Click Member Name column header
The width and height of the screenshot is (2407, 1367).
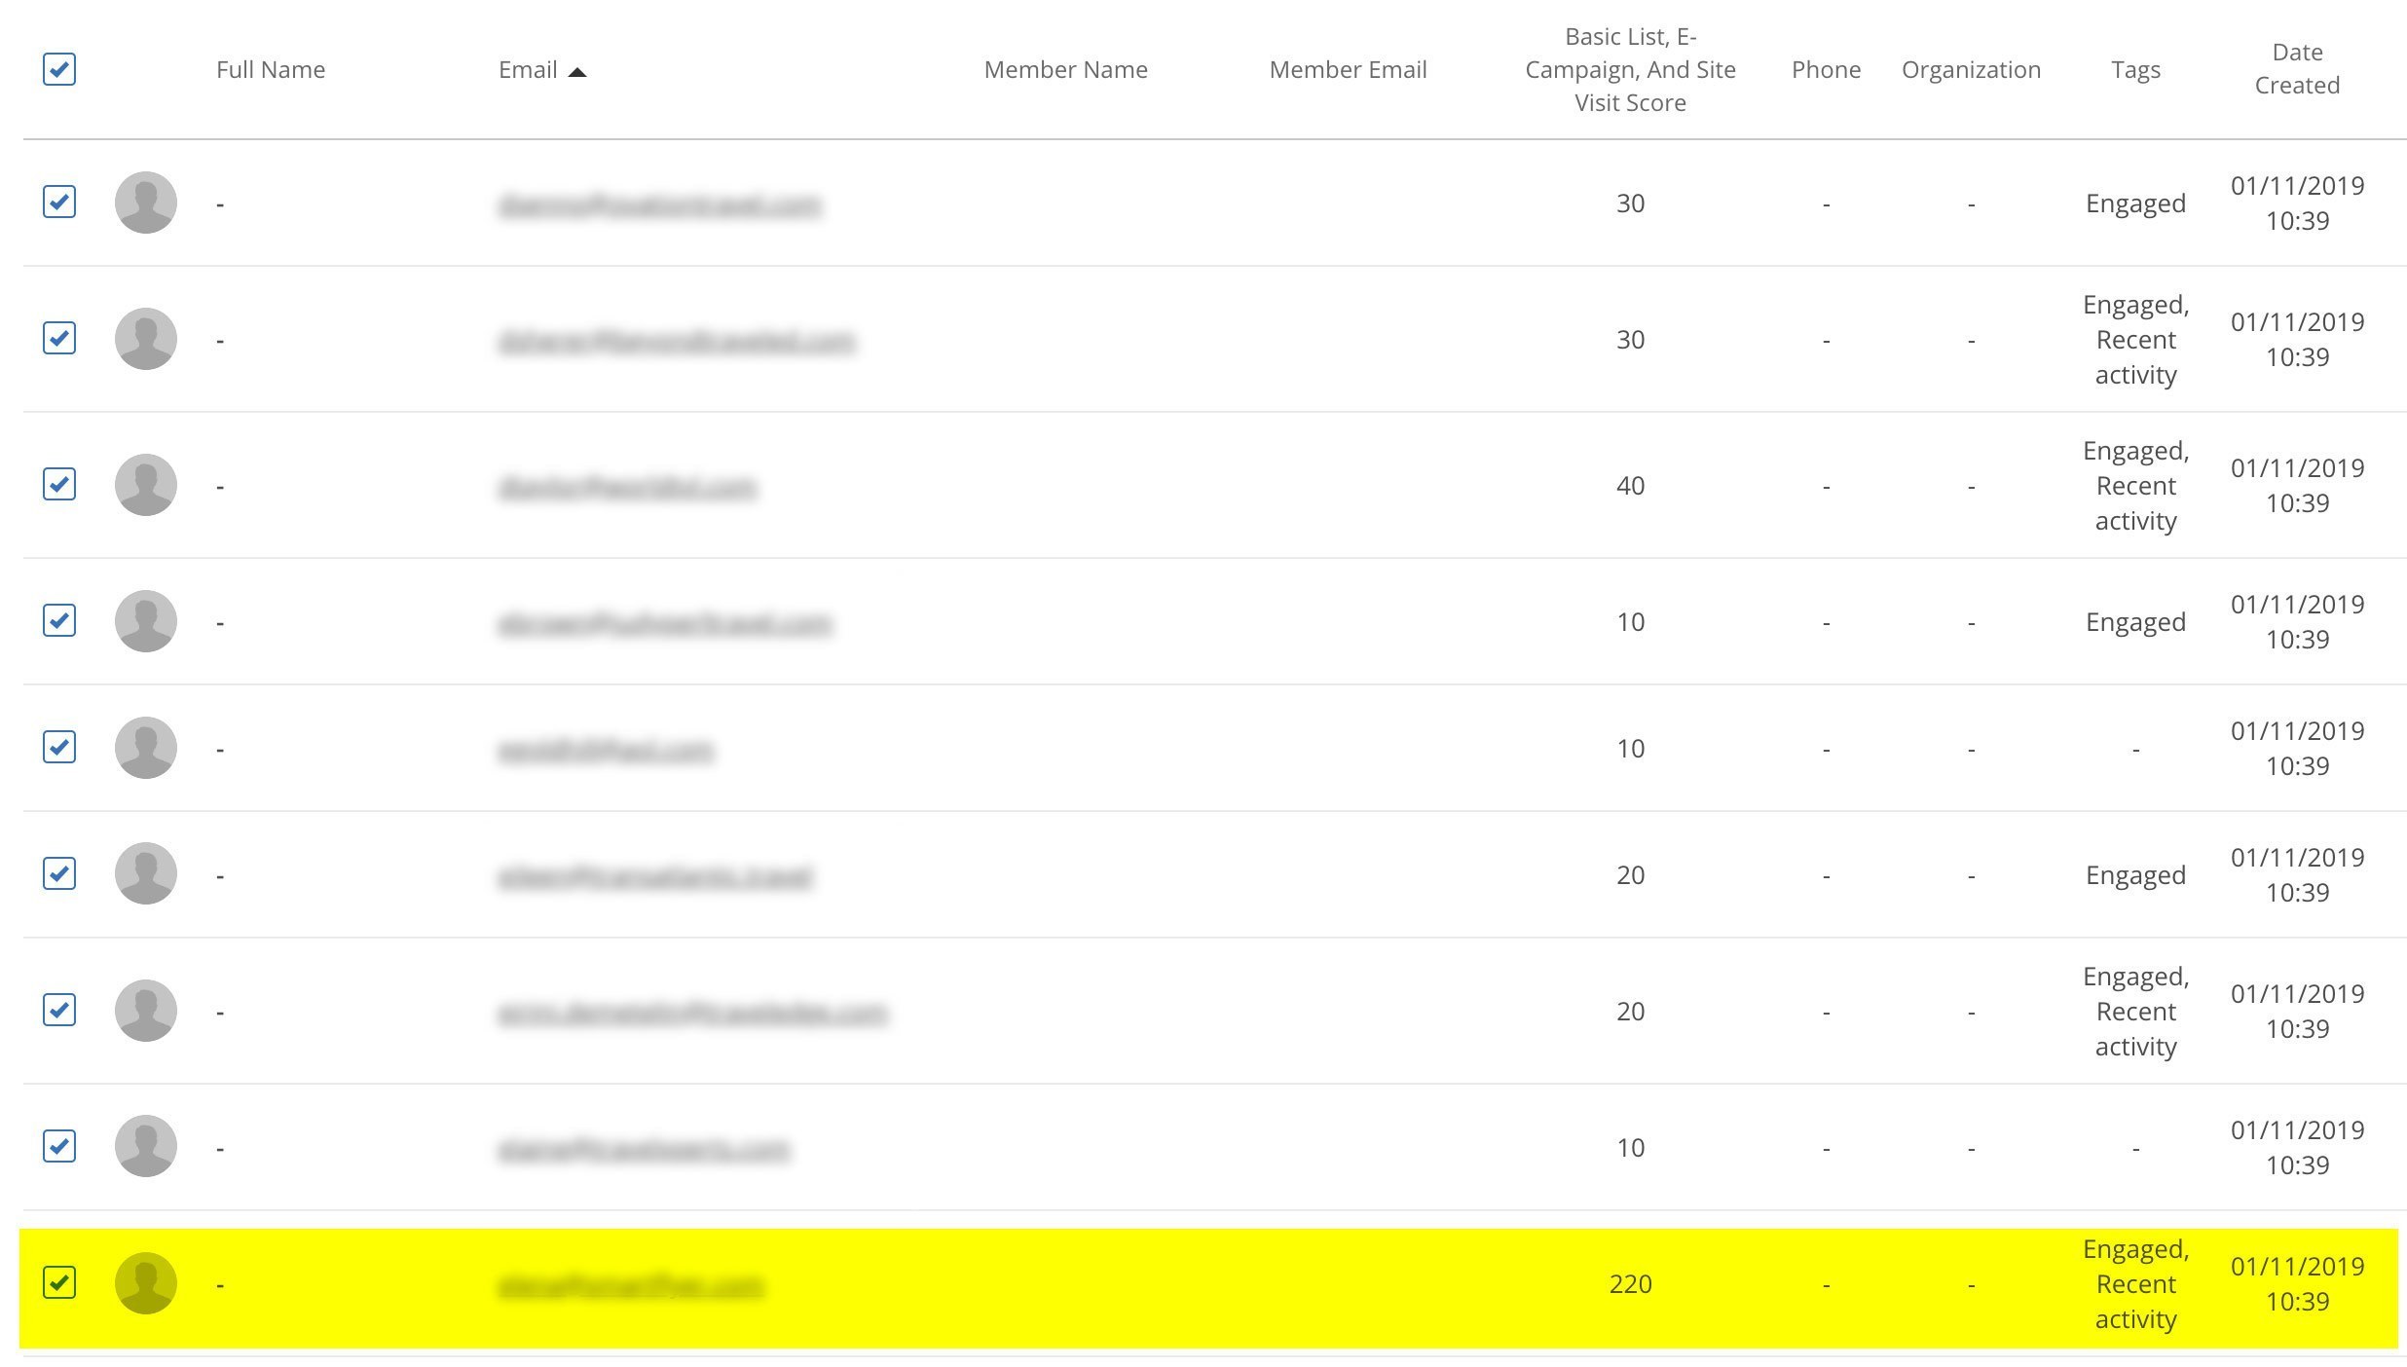tap(1065, 70)
